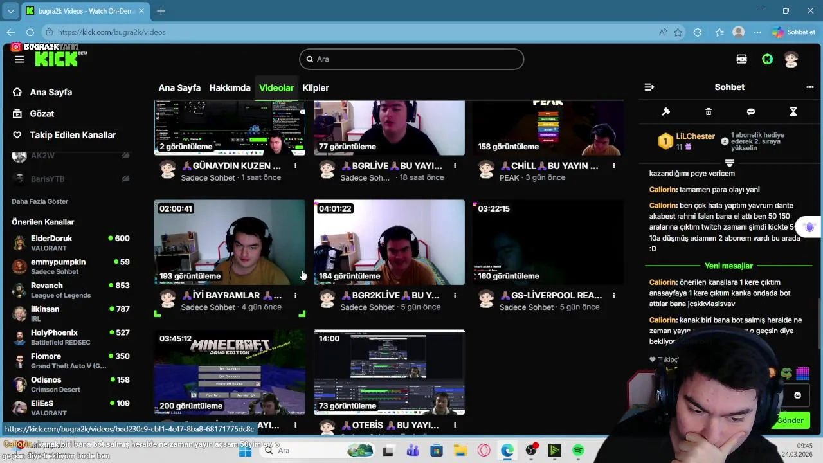Play the 14:00 OTEBİS video thumbnail

(x=389, y=372)
